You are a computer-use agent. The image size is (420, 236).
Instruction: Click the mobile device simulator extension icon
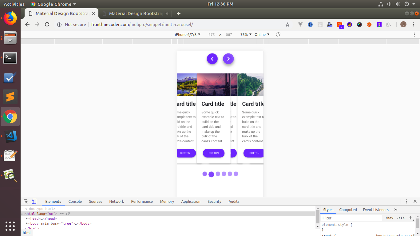[x=330, y=25]
